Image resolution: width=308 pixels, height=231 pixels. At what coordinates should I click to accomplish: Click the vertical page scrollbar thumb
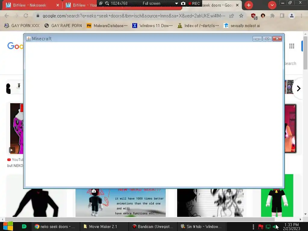(x=305, y=53)
